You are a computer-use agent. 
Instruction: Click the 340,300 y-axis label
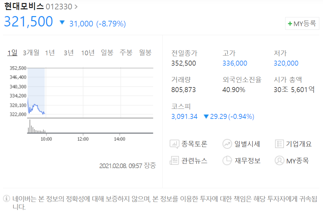(x=18, y=87)
